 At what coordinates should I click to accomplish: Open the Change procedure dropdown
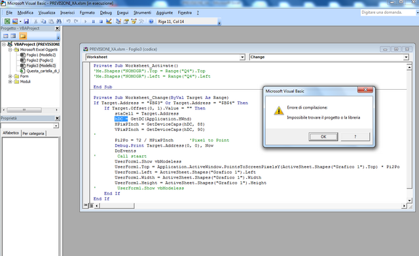406,57
